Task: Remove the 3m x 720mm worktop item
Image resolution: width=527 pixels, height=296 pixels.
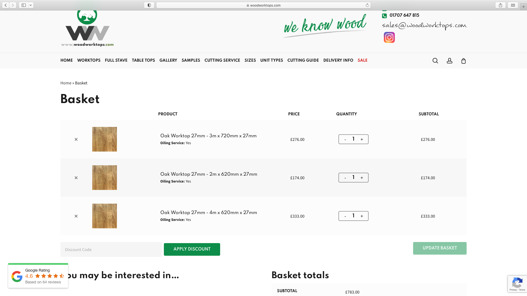Action: pos(76,140)
